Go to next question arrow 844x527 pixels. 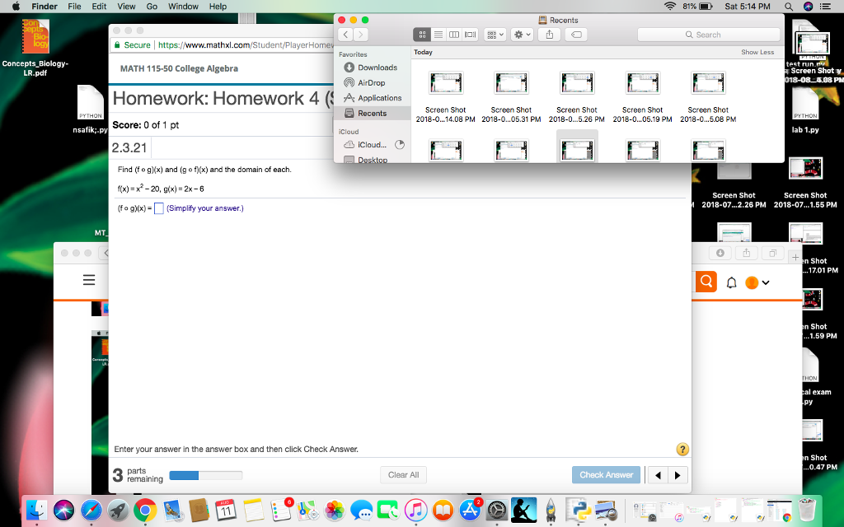678,475
